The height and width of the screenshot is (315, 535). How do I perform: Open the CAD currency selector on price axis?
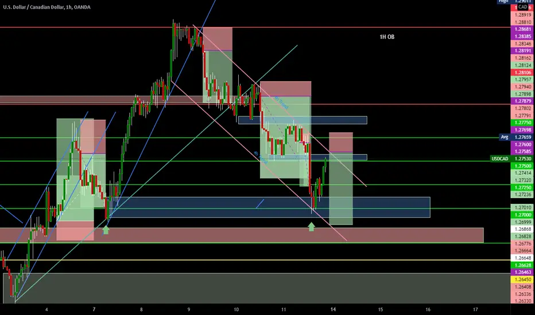[x=523, y=7]
